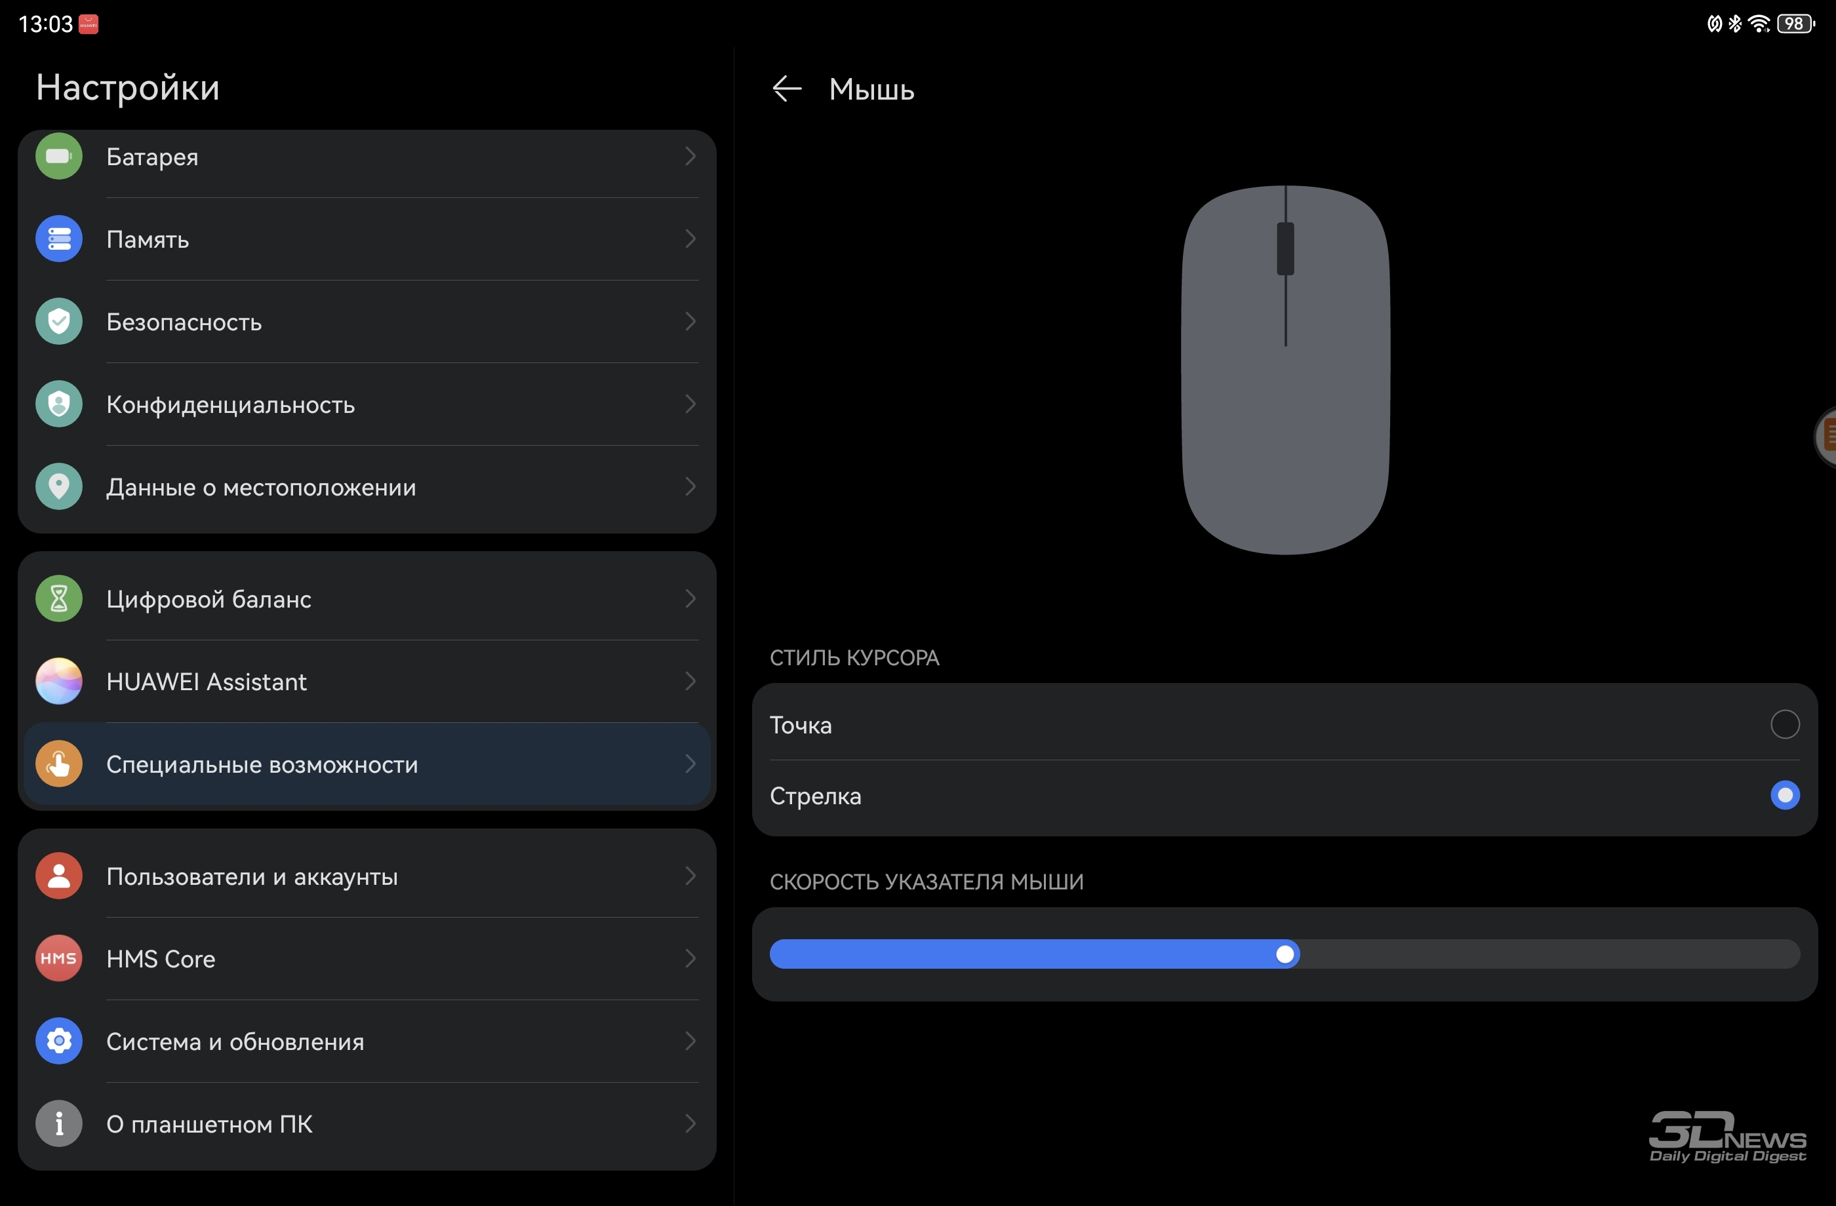
Task: Tap the Безопасность shield icon
Action: pyautogui.click(x=58, y=322)
